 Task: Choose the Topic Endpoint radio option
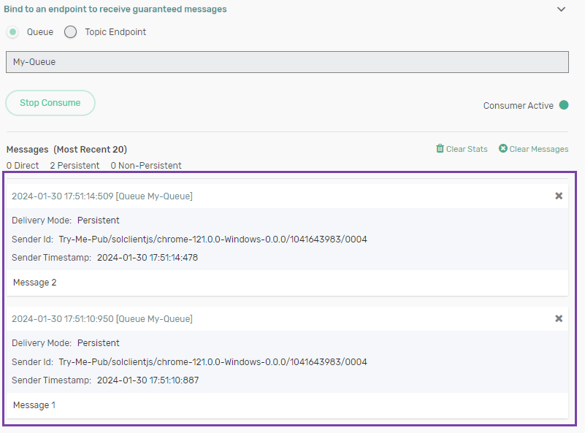pos(71,32)
